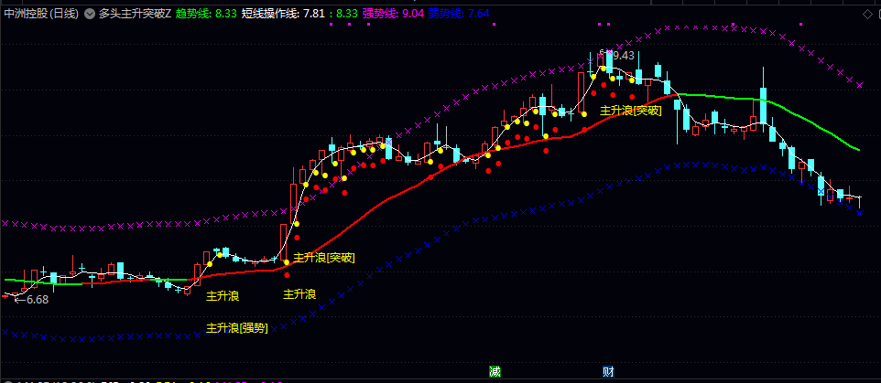Click the 主升浪 label below the red dot

click(299, 294)
